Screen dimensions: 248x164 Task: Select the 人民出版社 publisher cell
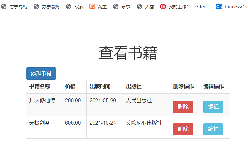click(x=146, y=105)
